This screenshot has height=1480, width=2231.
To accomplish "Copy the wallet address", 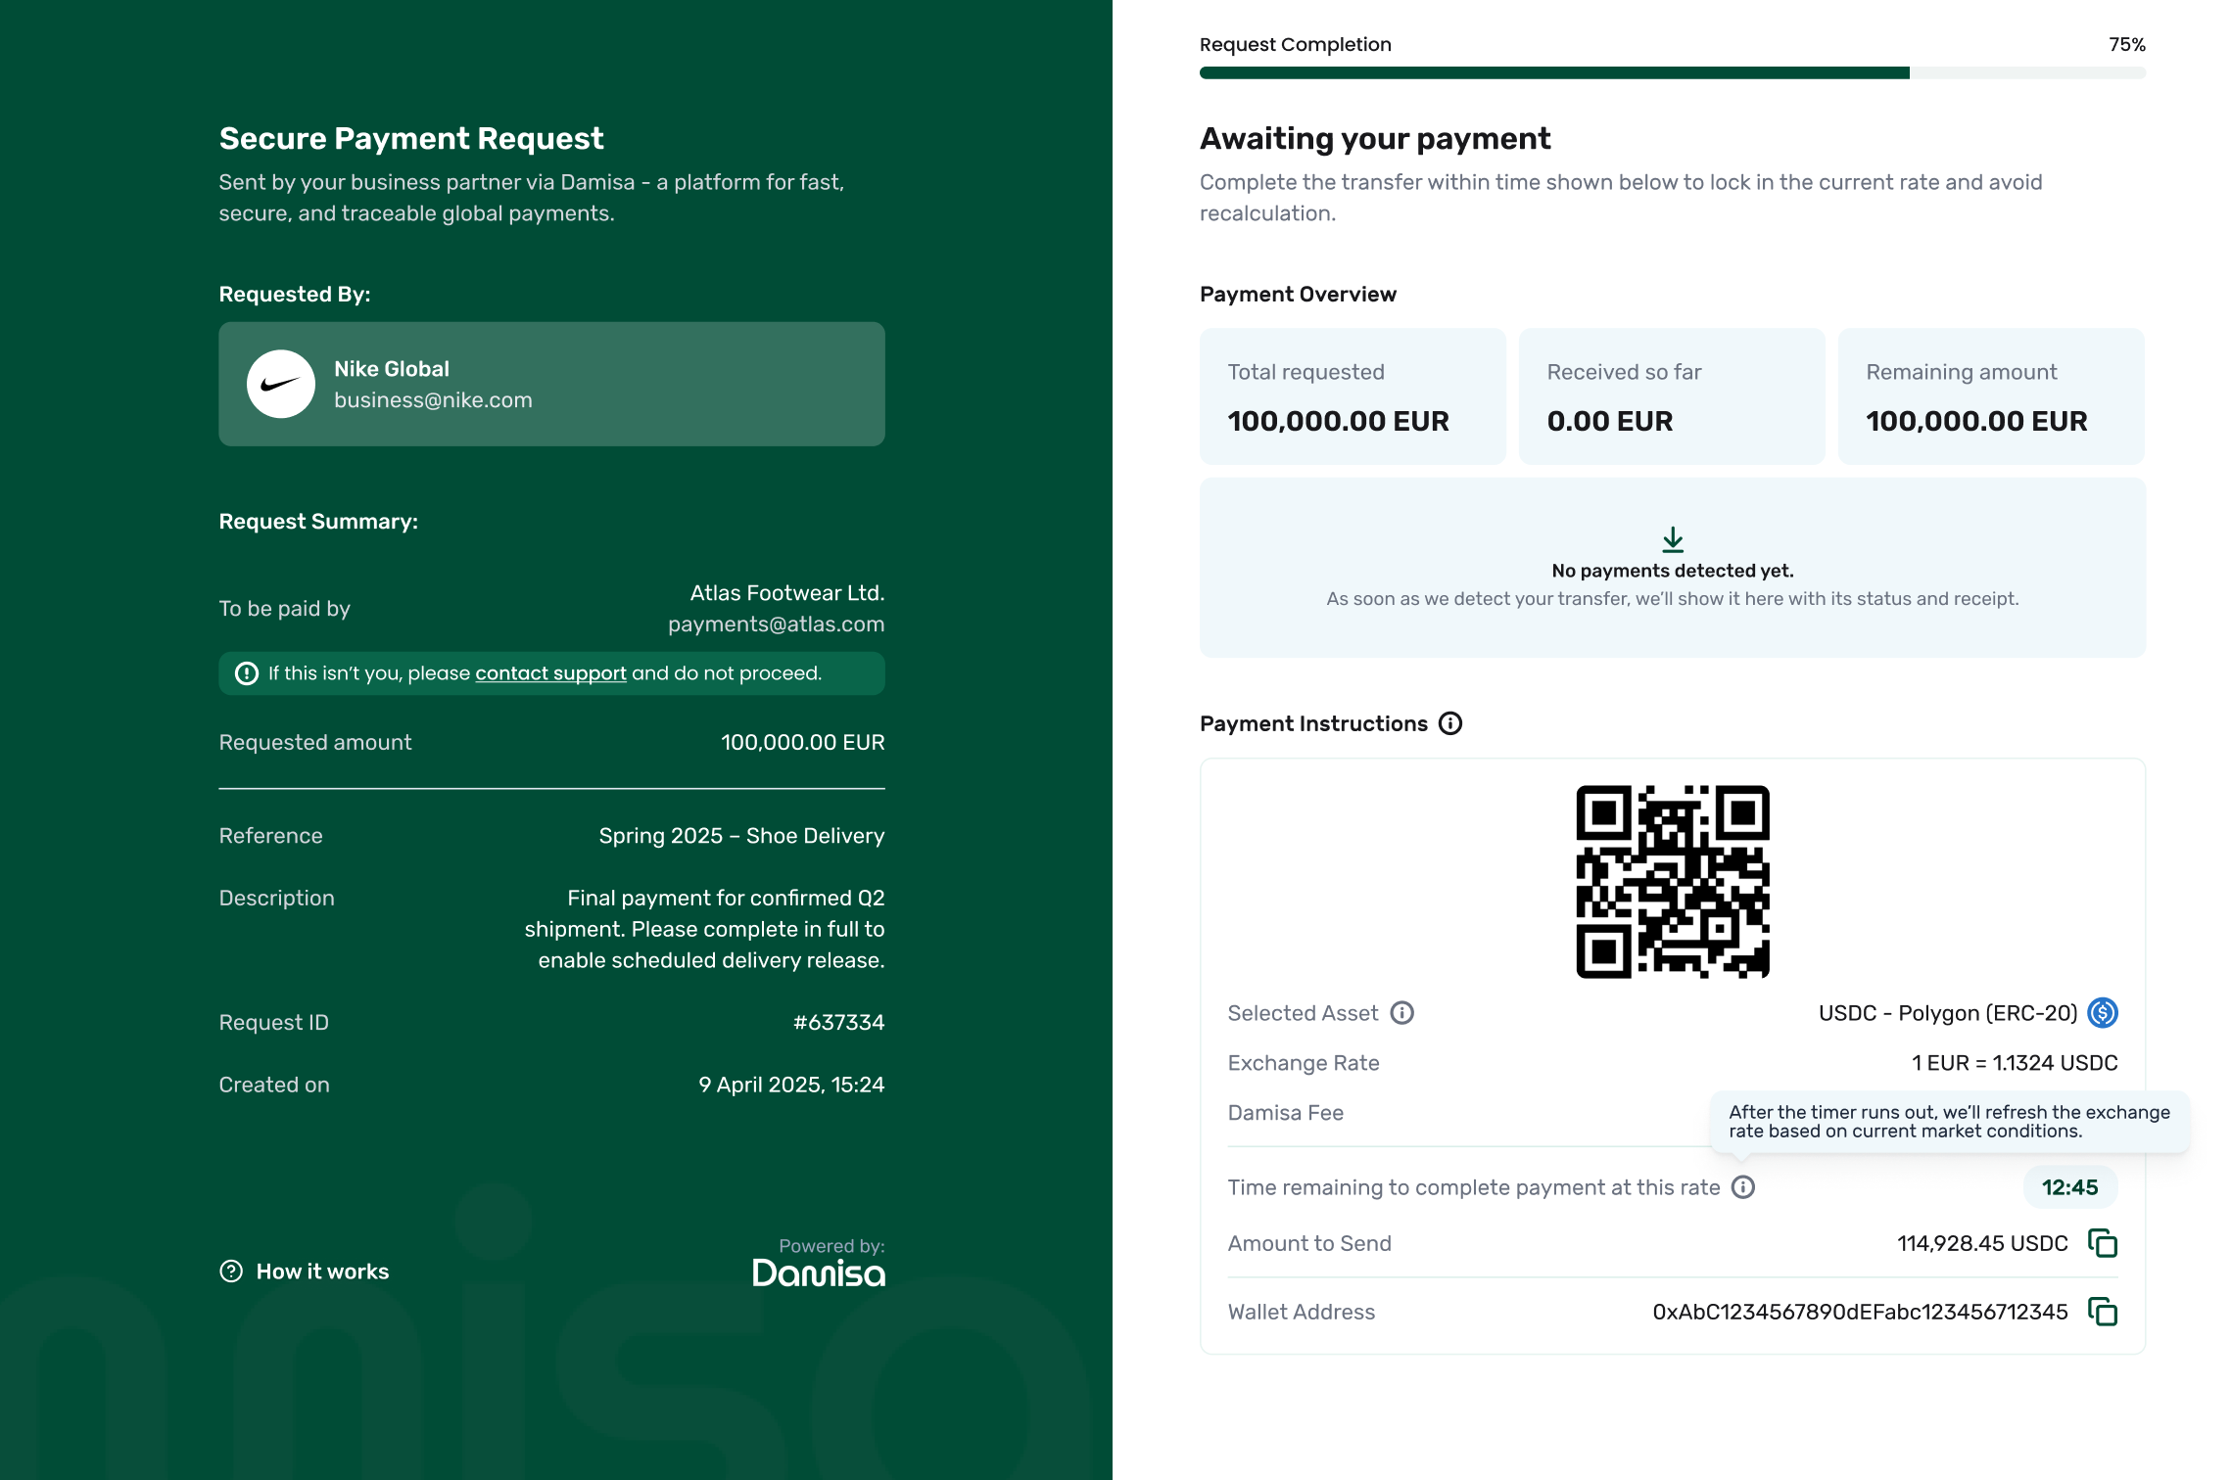I will [2102, 1312].
